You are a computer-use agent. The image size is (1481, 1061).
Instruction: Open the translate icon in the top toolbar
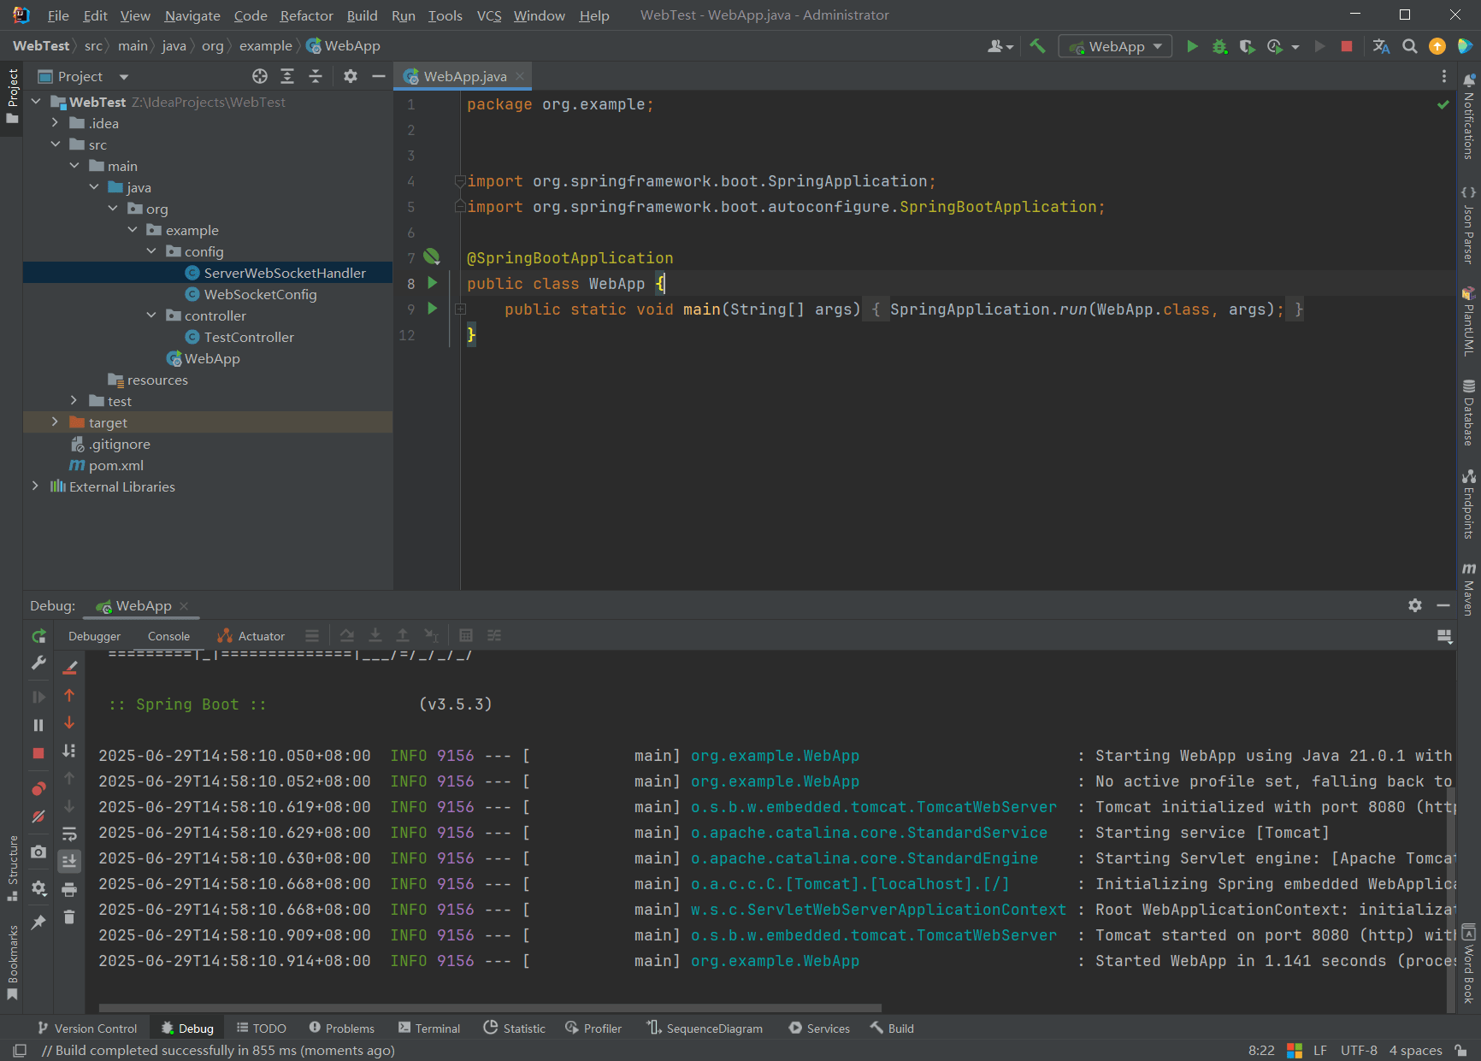(x=1381, y=46)
